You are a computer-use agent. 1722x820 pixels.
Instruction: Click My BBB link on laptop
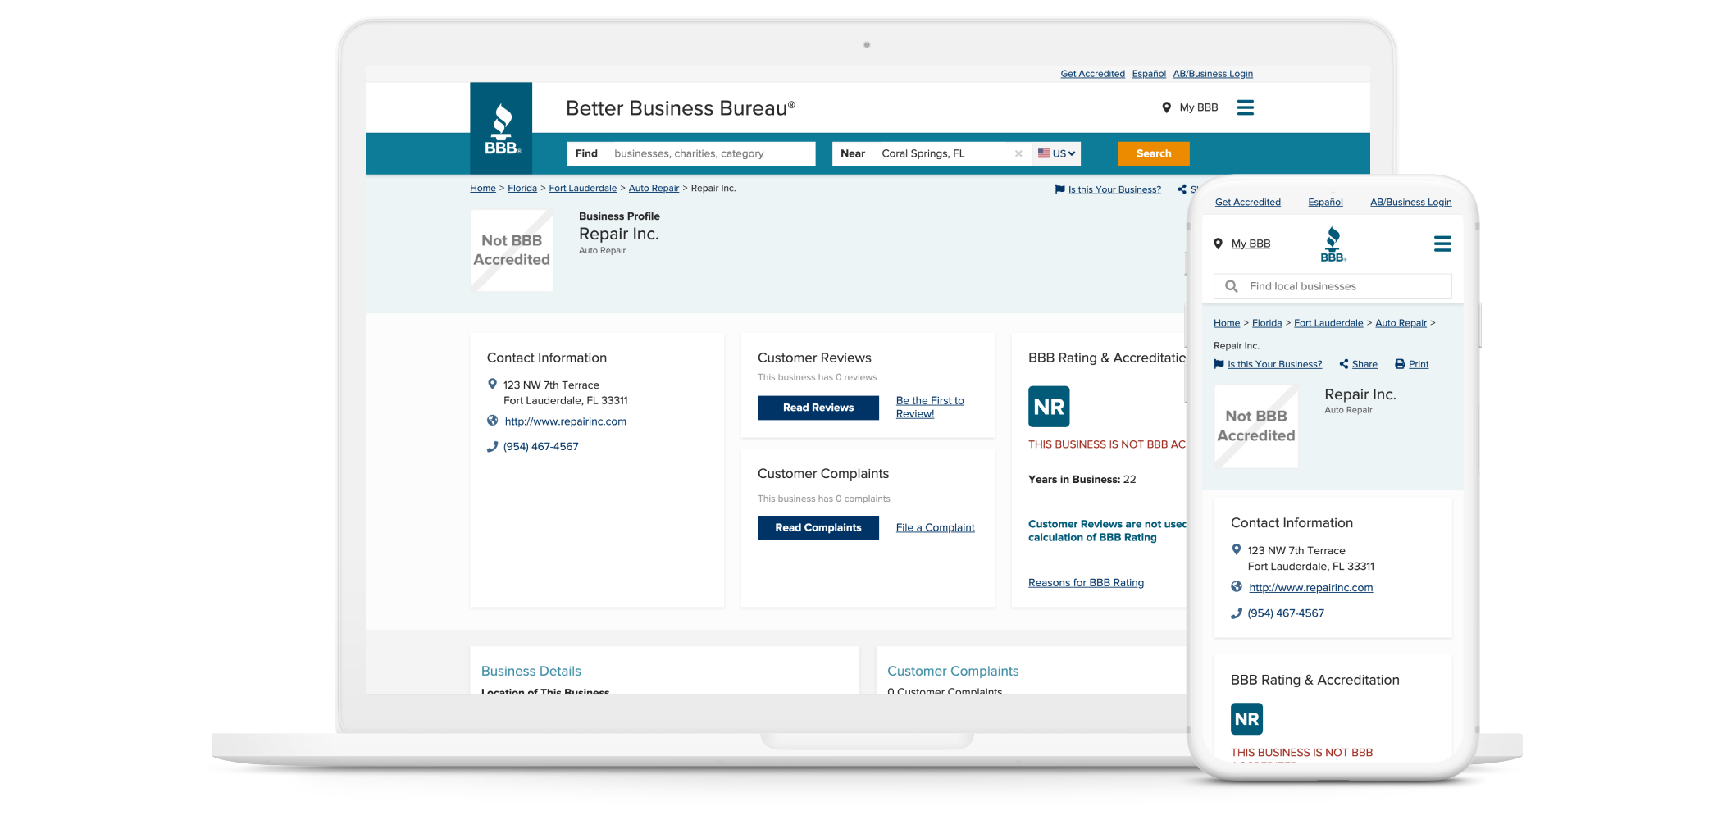pyautogui.click(x=1199, y=107)
